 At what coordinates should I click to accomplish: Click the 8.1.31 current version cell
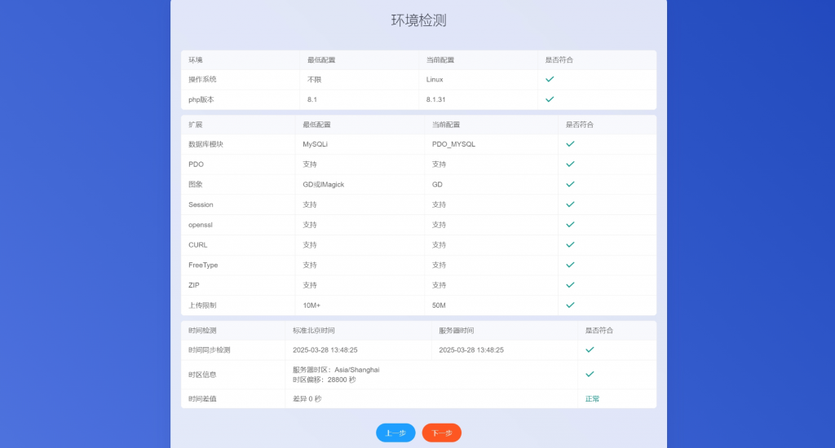tap(435, 99)
